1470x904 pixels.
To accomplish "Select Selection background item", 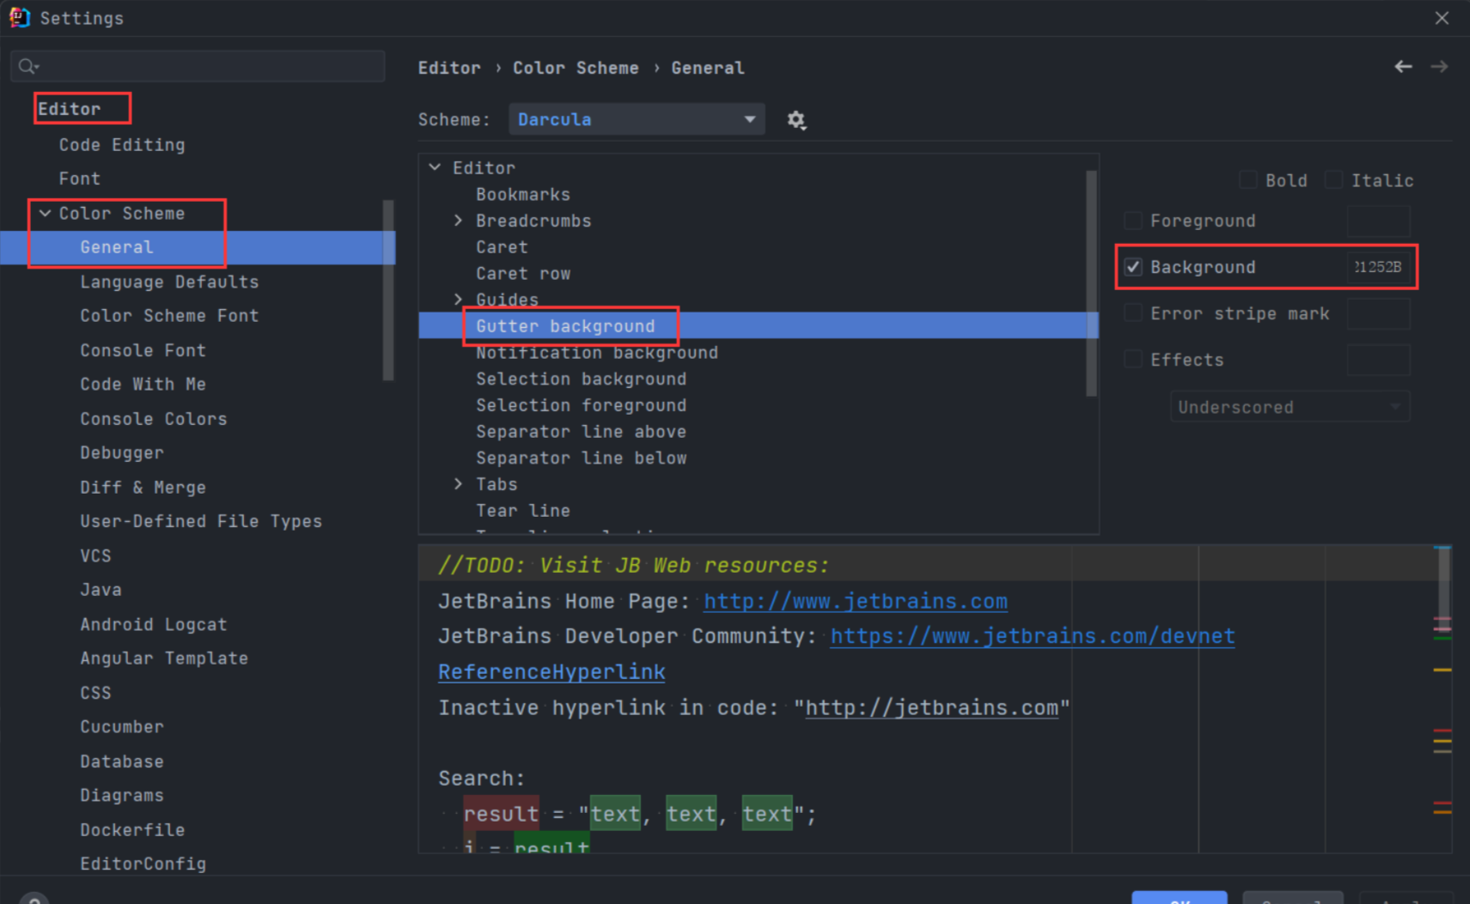I will pos(582,379).
